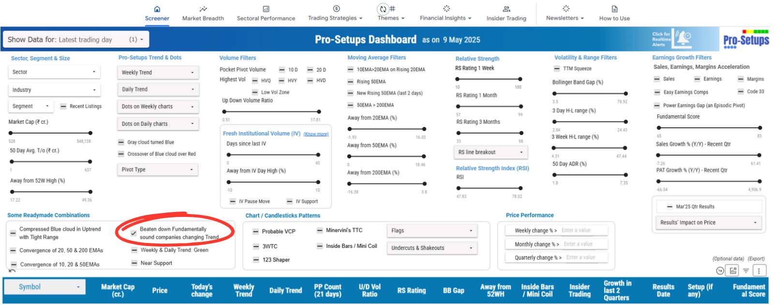
Task: Click the refresh icon next to Themes
Action: (383, 9)
